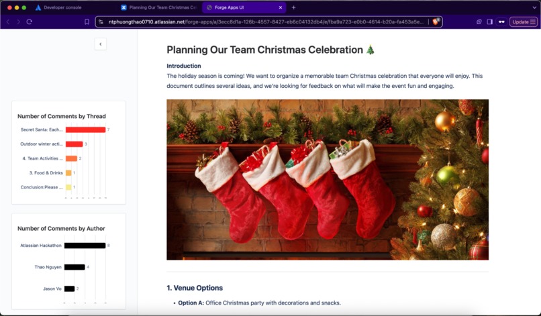This screenshot has width=541, height=316.
Task: Open the glasses reader mode icon
Action: (501, 21)
